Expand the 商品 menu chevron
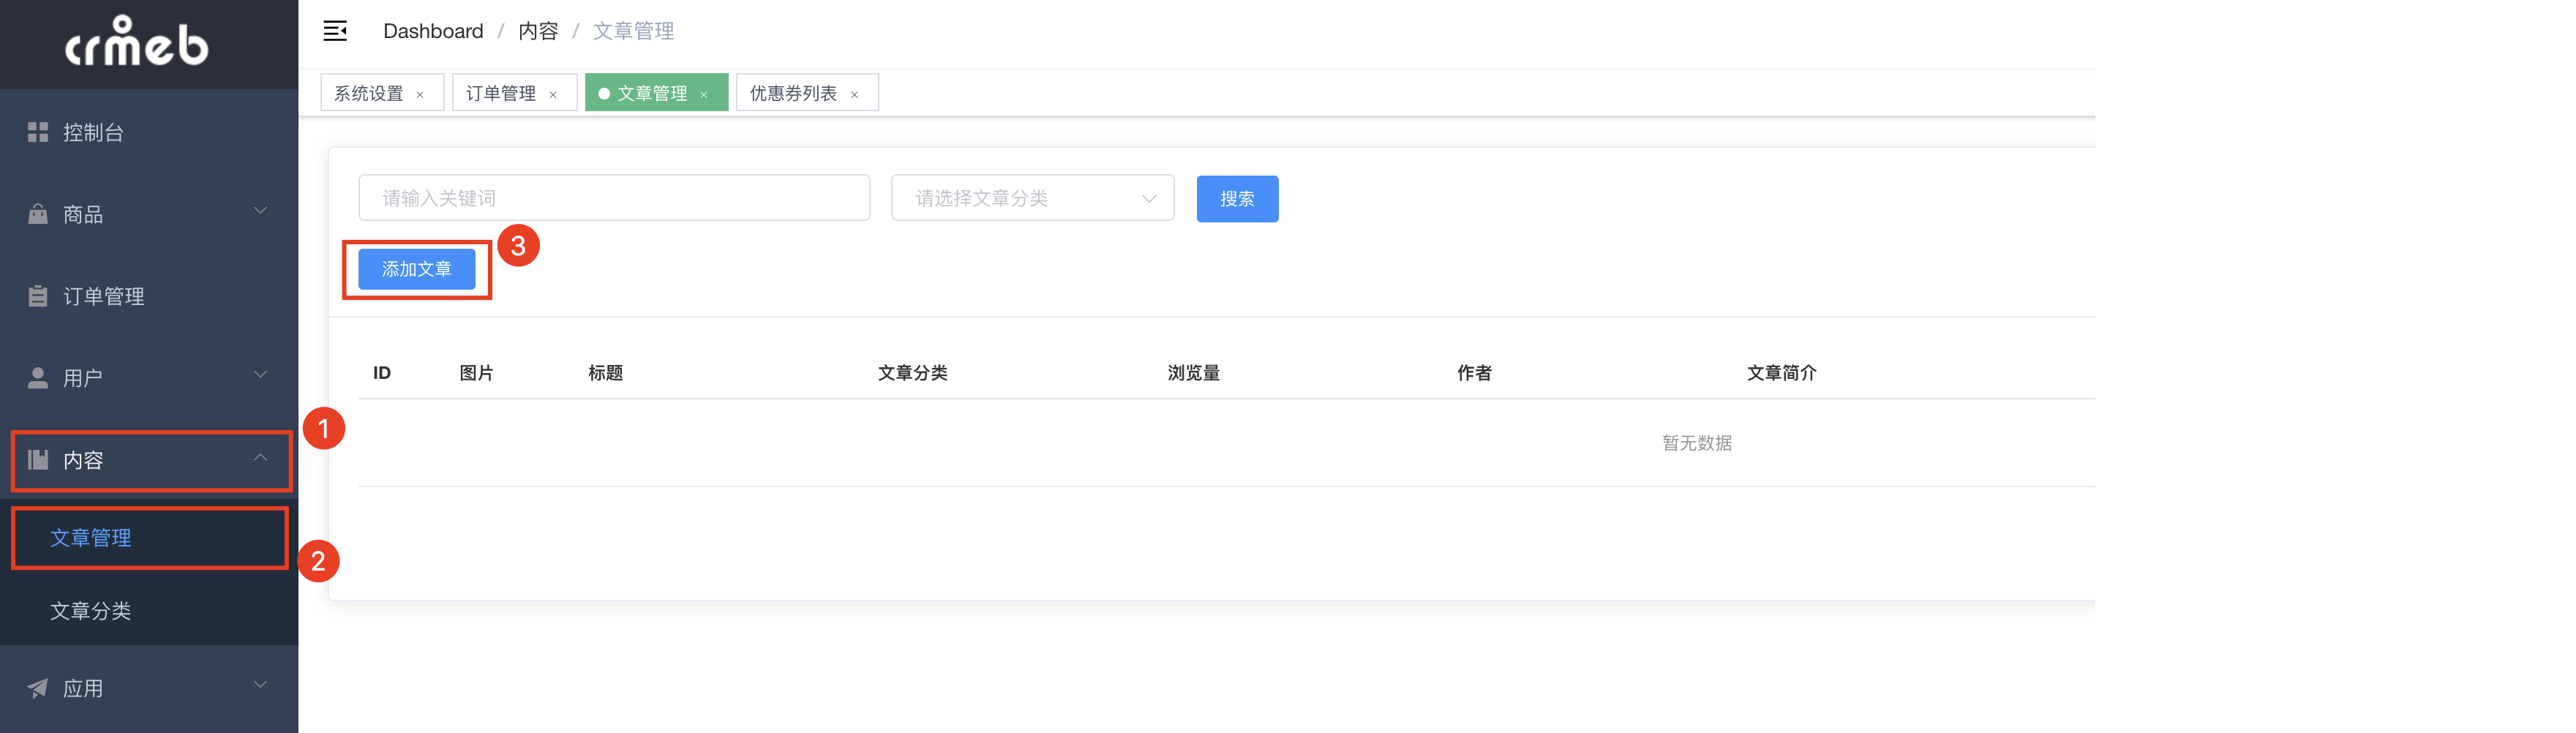Image resolution: width=2576 pixels, height=733 pixels. tap(260, 211)
